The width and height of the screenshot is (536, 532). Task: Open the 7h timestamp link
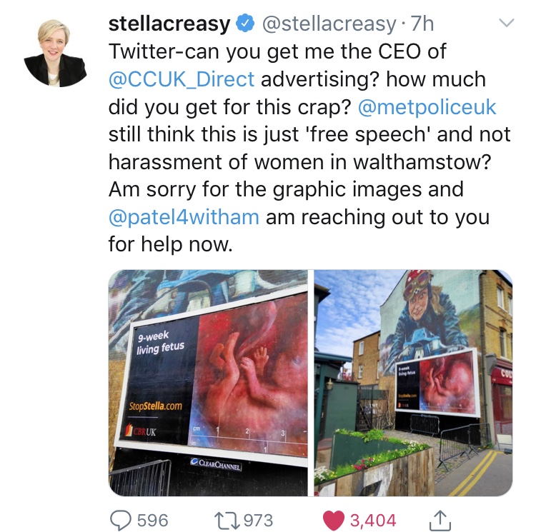pyautogui.click(x=422, y=24)
